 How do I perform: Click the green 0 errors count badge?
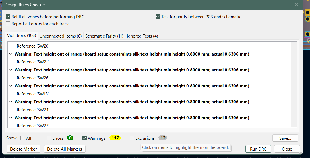tap(70, 138)
